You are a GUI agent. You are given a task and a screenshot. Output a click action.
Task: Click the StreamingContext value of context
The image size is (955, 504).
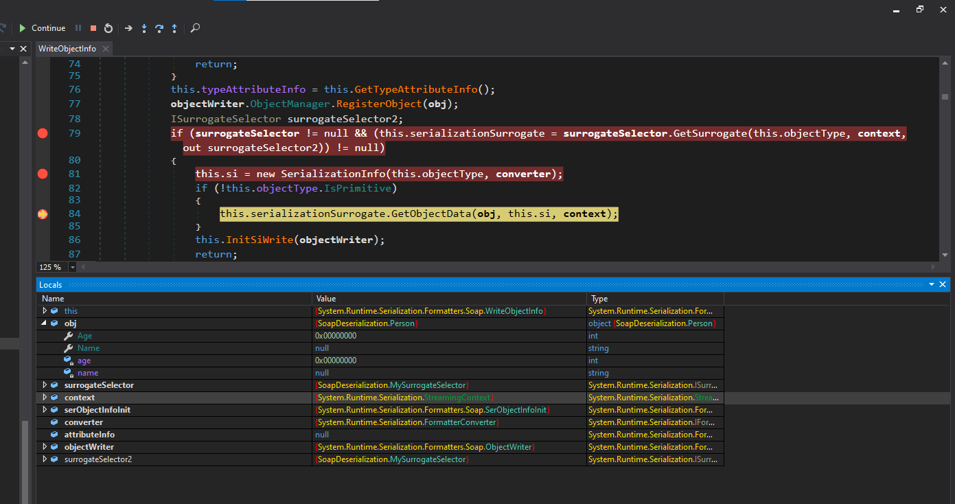tap(404, 398)
